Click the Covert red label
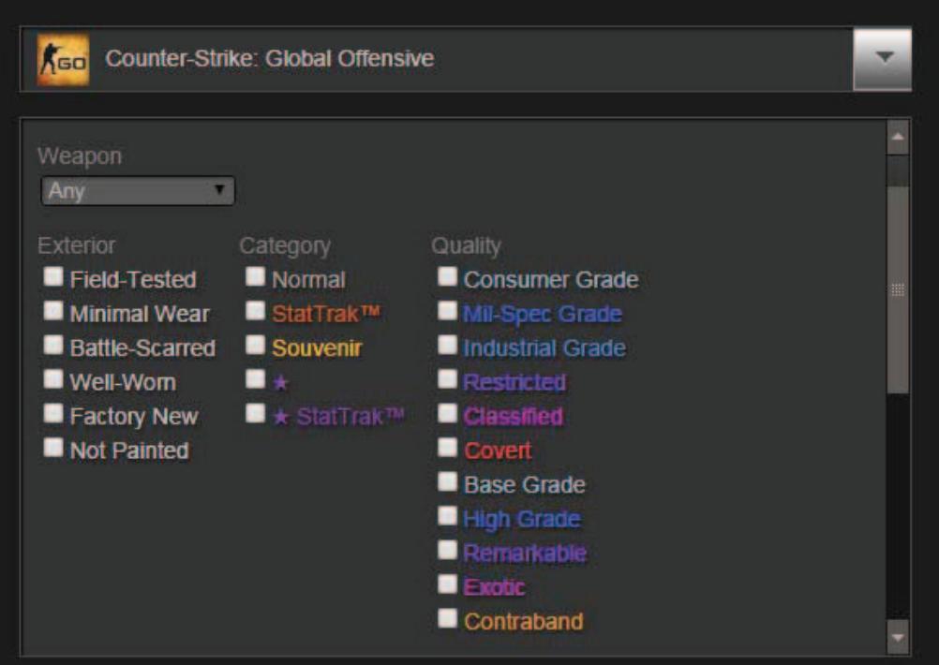This screenshot has width=939, height=665. (498, 451)
